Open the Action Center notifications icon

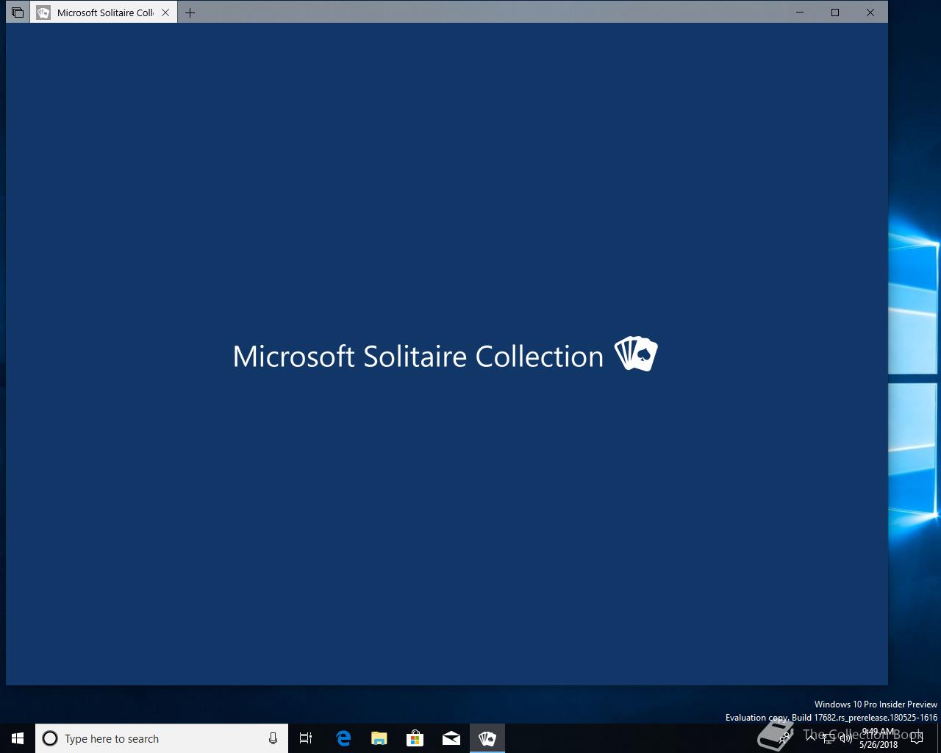917,738
